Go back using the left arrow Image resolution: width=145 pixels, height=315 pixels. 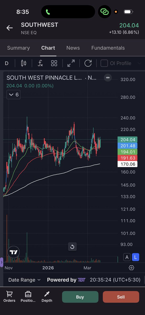[10, 28]
